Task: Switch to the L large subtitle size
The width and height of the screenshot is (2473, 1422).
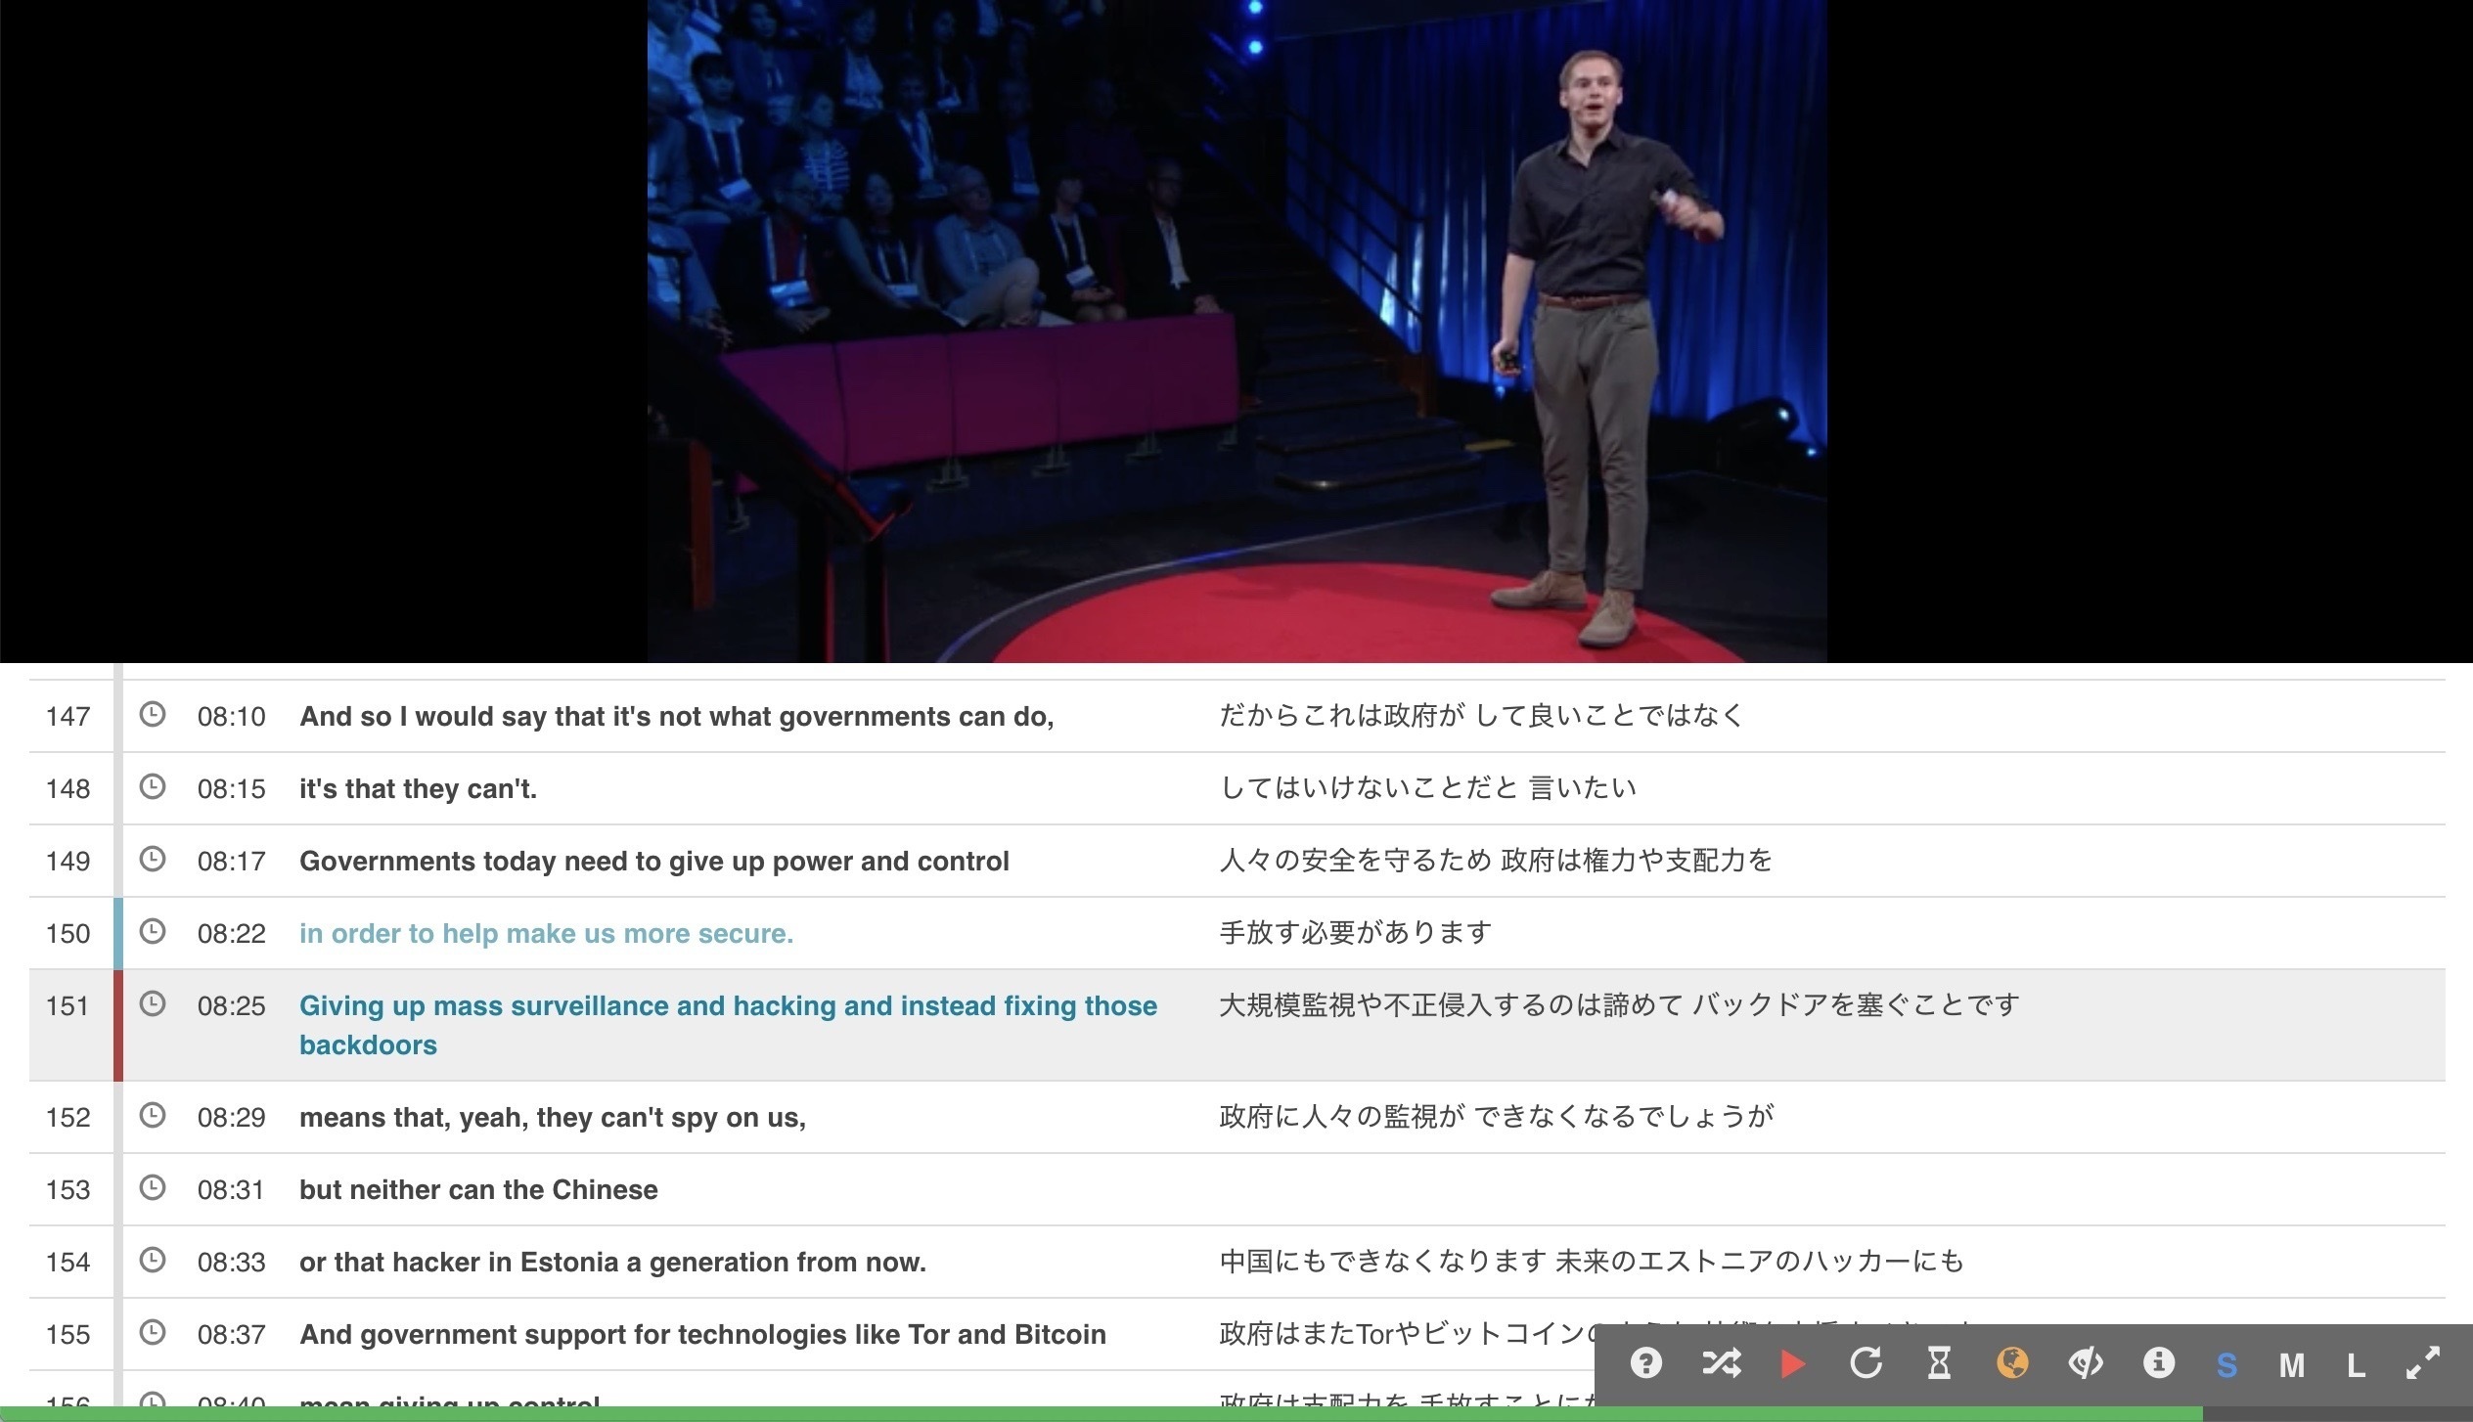Action: point(2354,1362)
